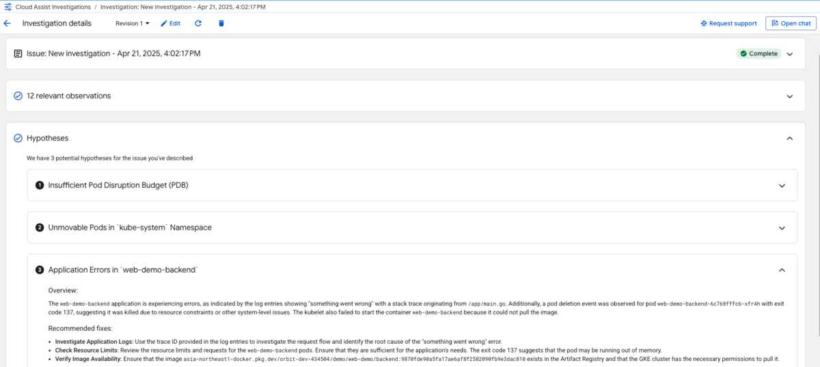This screenshot has width=820, height=367.
Task: Refresh the investigation with the reload icon
Action: (x=198, y=23)
